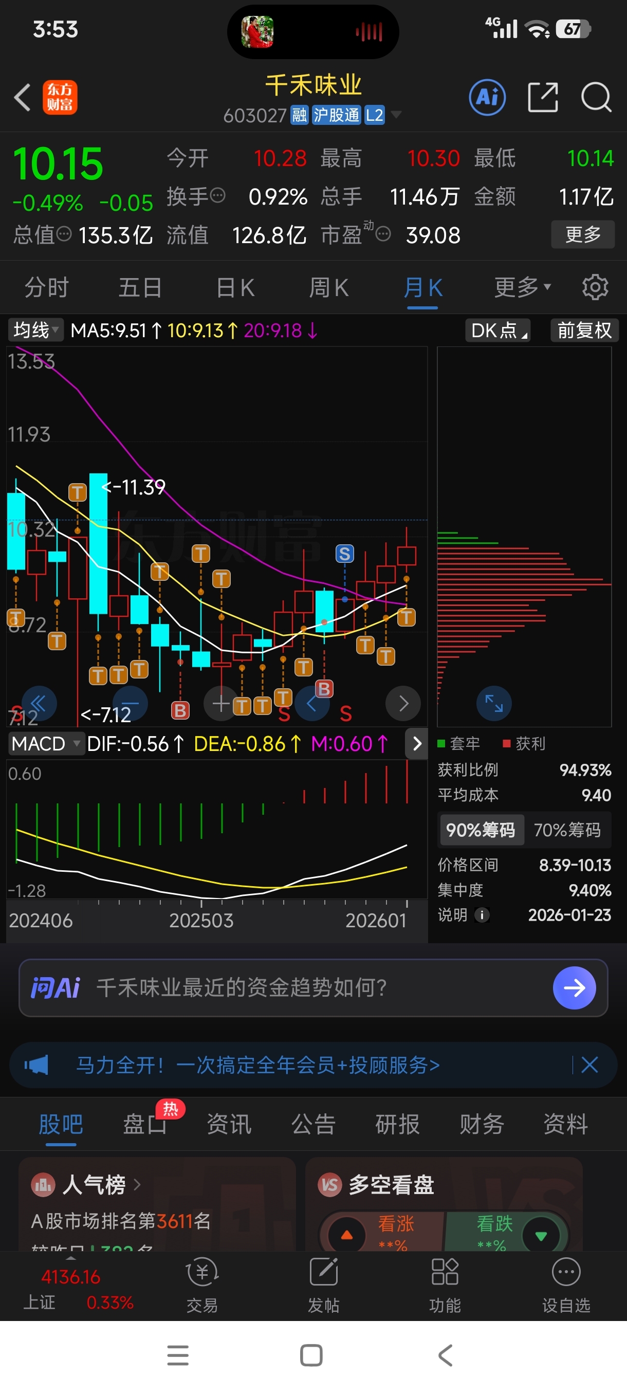Viewport: 627px width, 1394px height.
Task: Open 上证 index 4136.16 ticker
Action: [x=78, y=1289]
